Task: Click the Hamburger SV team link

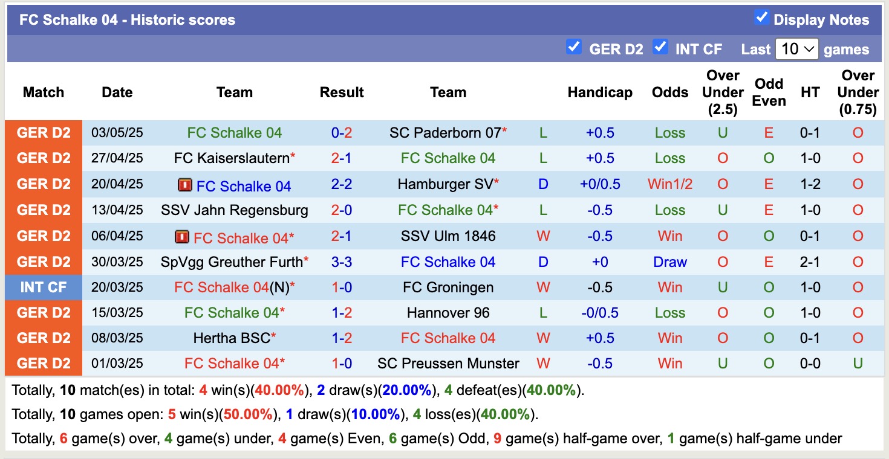Action: tap(444, 185)
